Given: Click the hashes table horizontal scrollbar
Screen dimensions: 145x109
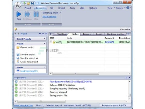Looking at the screenshot, I should point(75,73).
